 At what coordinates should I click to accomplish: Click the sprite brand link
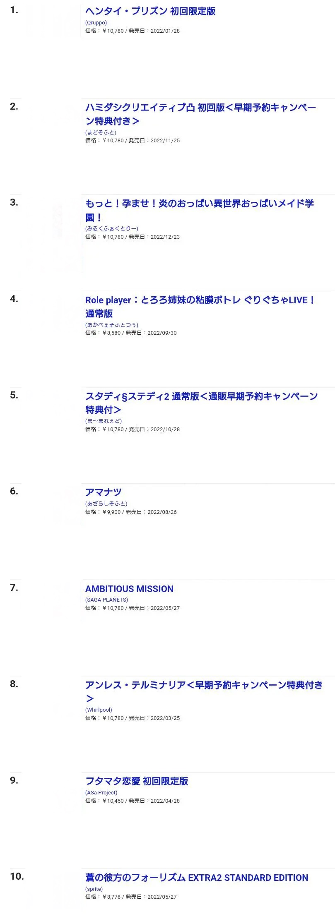(94, 889)
